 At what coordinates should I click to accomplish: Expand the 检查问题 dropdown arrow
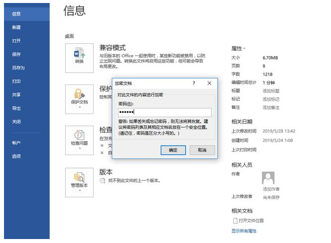(x=80, y=149)
